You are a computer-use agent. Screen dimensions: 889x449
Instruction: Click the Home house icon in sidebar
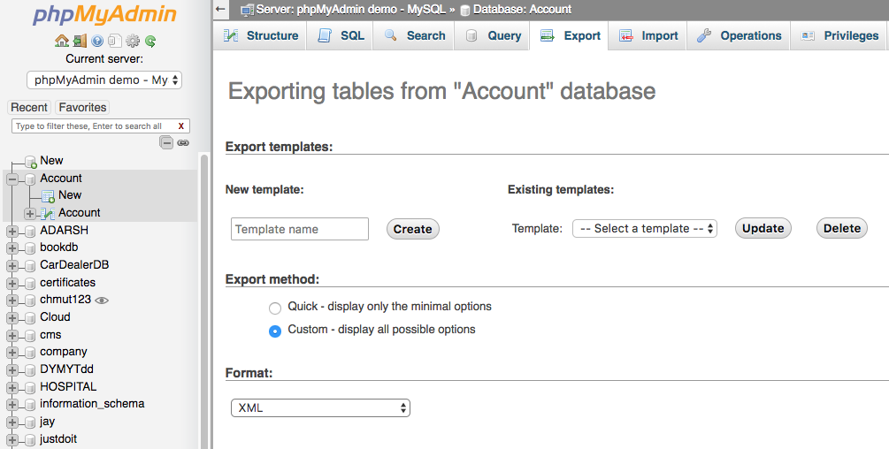pos(62,41)
